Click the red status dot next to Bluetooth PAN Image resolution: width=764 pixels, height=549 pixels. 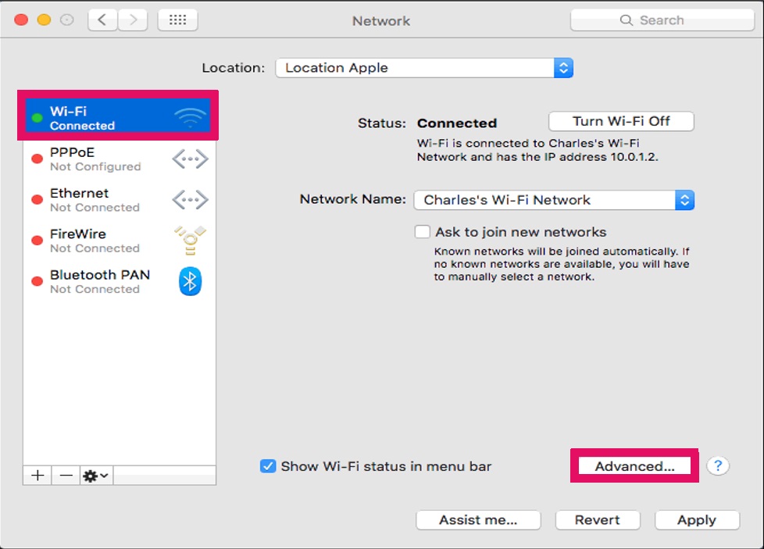coord(37,281)
